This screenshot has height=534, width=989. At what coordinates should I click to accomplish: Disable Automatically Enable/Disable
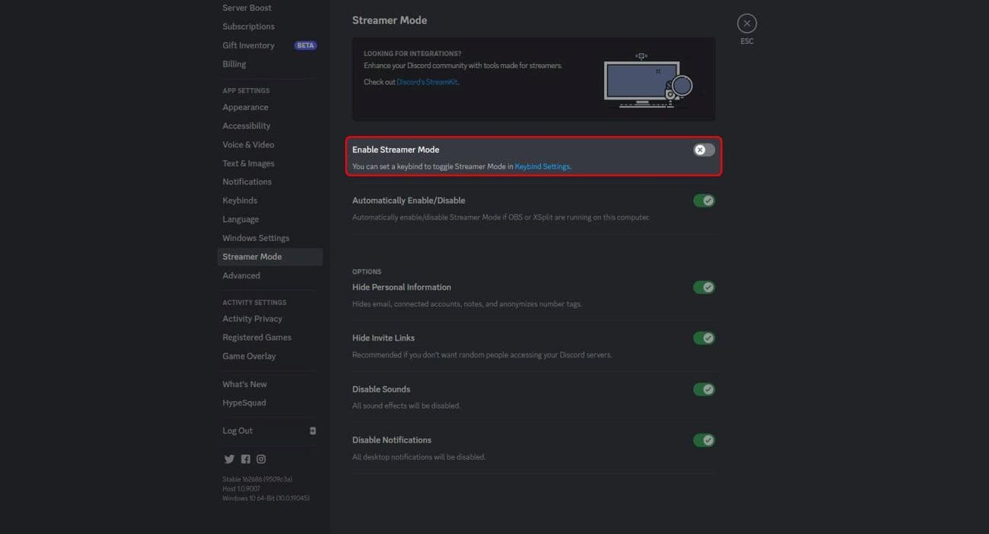704,200
